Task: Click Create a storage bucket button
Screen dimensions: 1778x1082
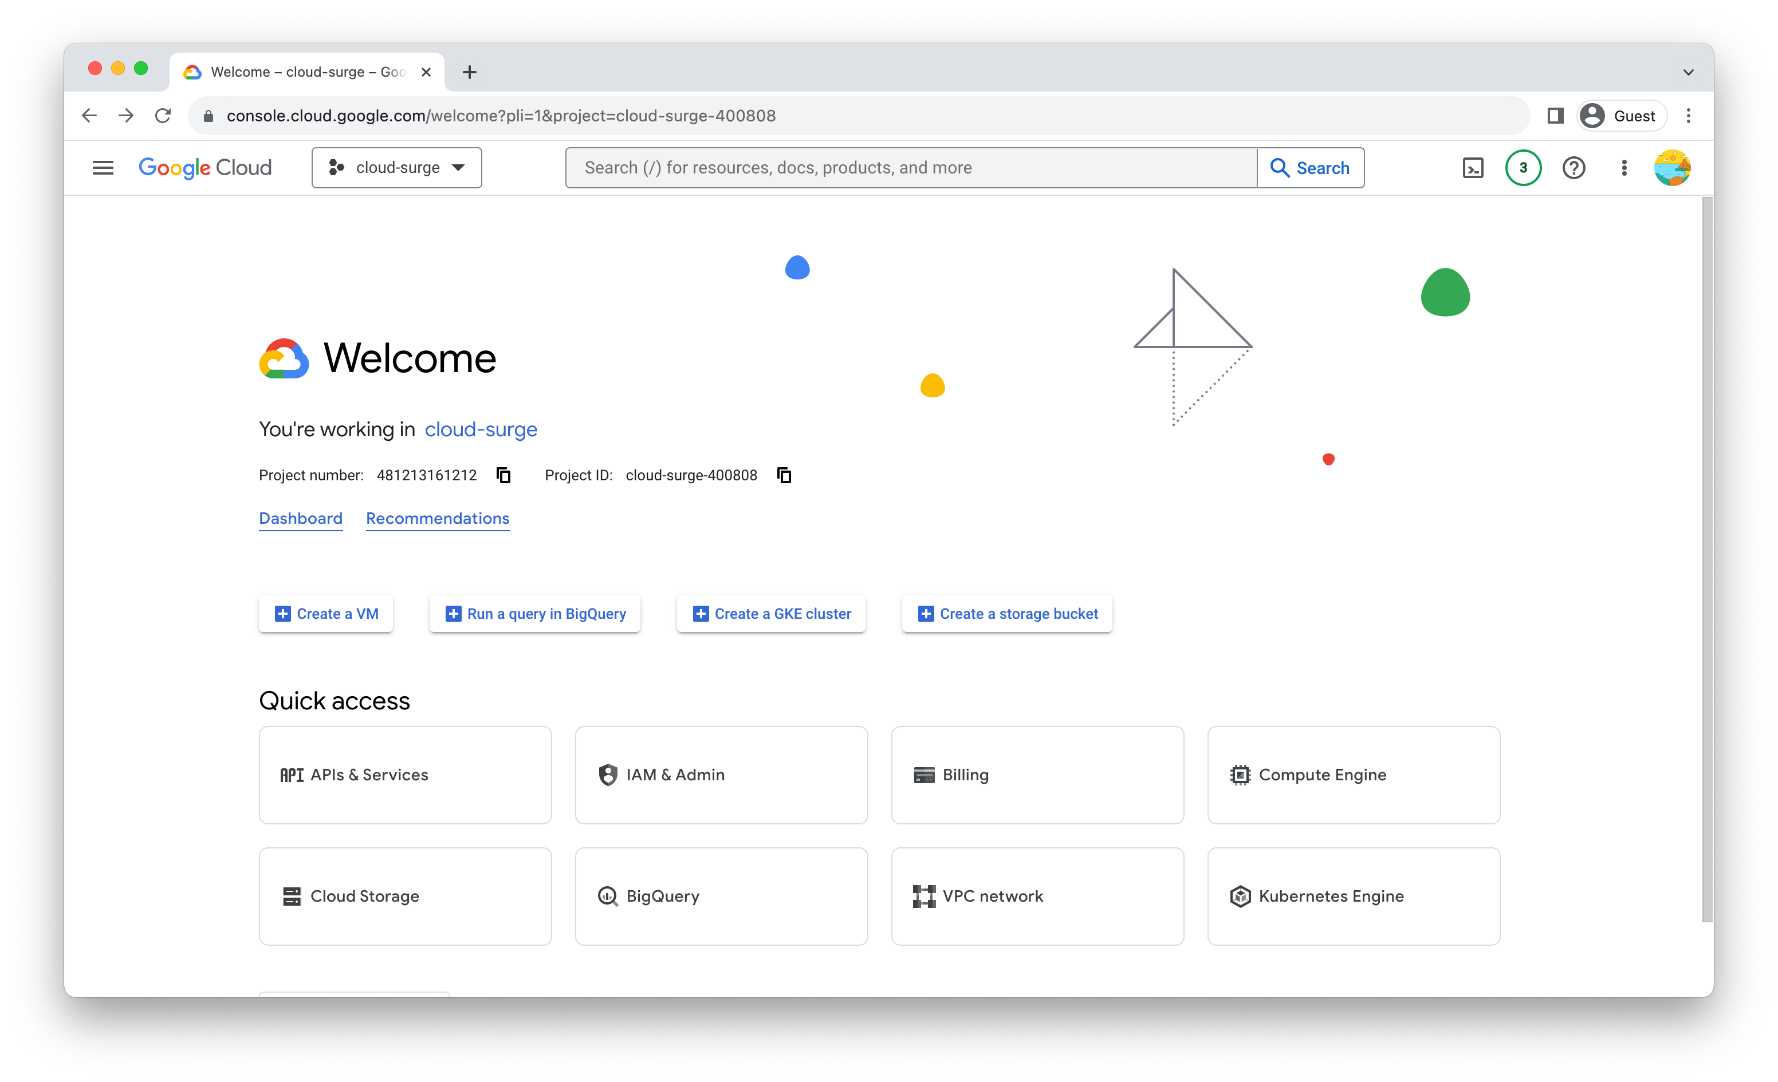Action: [1006, 613]
